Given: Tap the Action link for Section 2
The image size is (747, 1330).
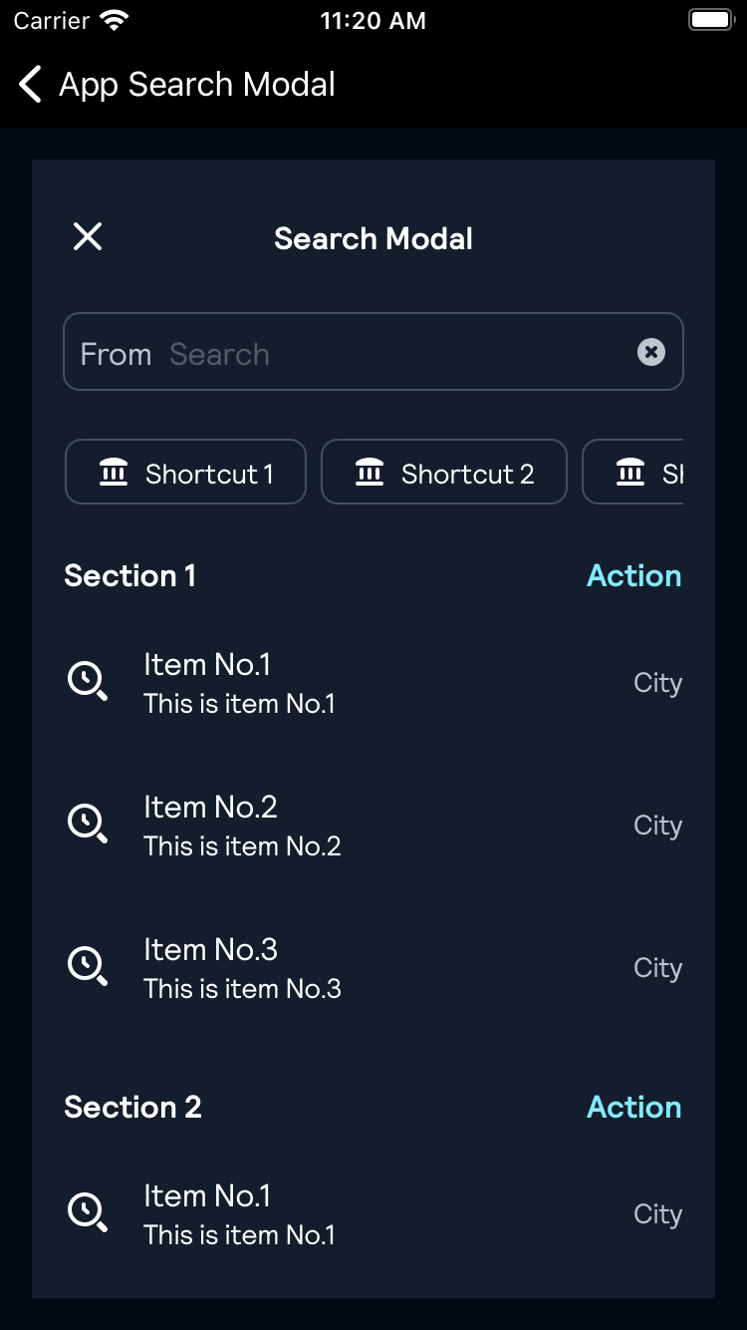Looking at the screenshot, I should point(633,1107).
